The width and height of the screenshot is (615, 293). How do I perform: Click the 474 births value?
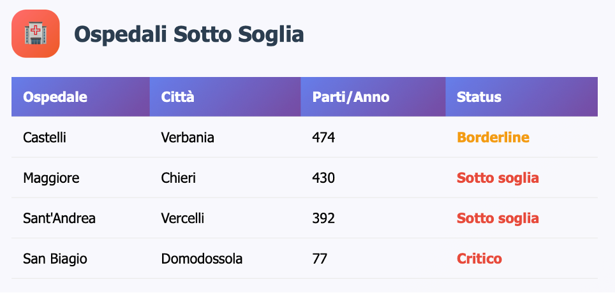(x=323, y=138)
